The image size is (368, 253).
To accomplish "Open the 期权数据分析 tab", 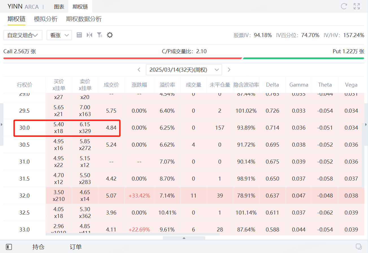I will 84,19.
